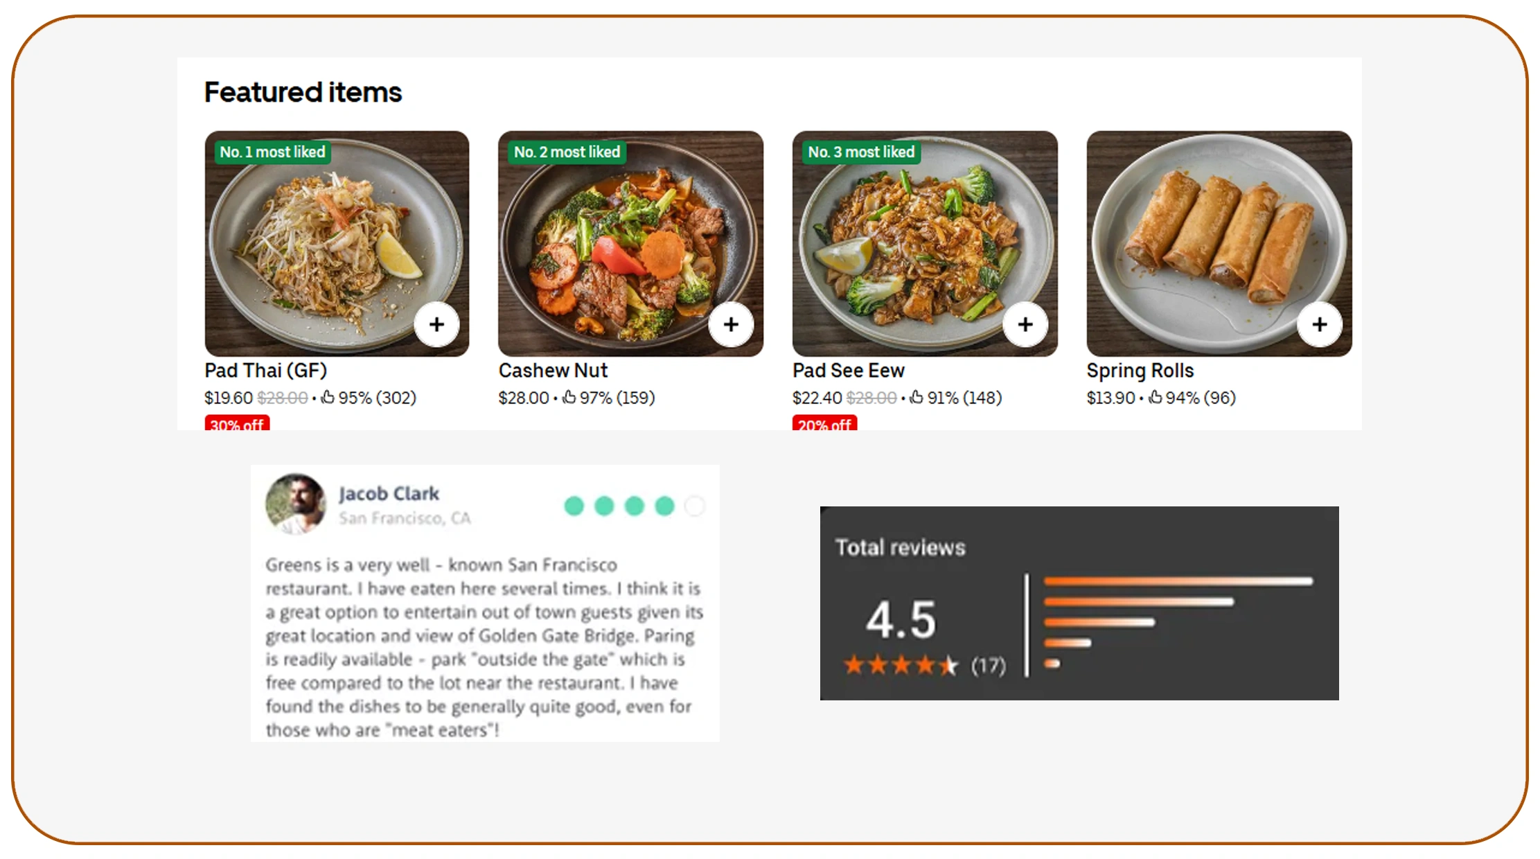Click the plus icon on Cashew Nut
Viewport: 1540px width, 859px height.
(731, 324)
